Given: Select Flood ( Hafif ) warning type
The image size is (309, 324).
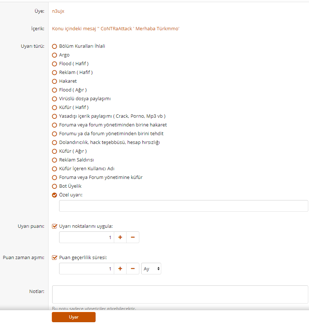Looking at the screenshot, I should coord(54,64).
